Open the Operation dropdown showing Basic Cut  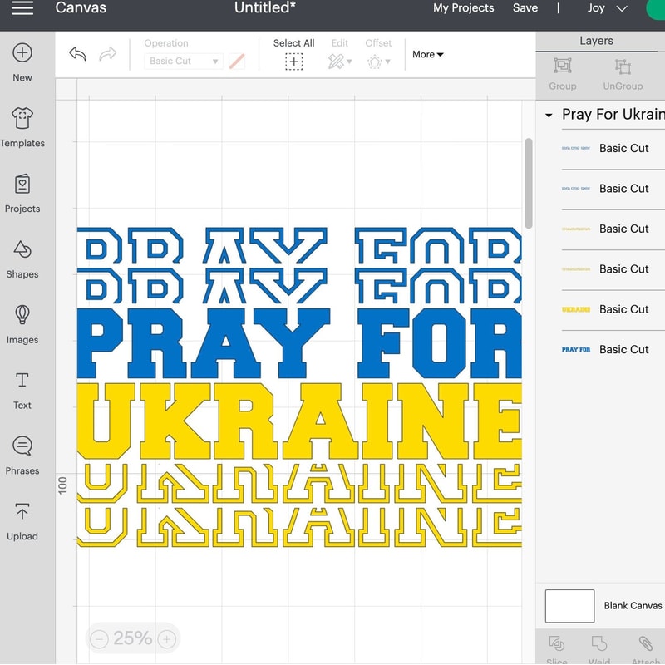tap(183, 61)
